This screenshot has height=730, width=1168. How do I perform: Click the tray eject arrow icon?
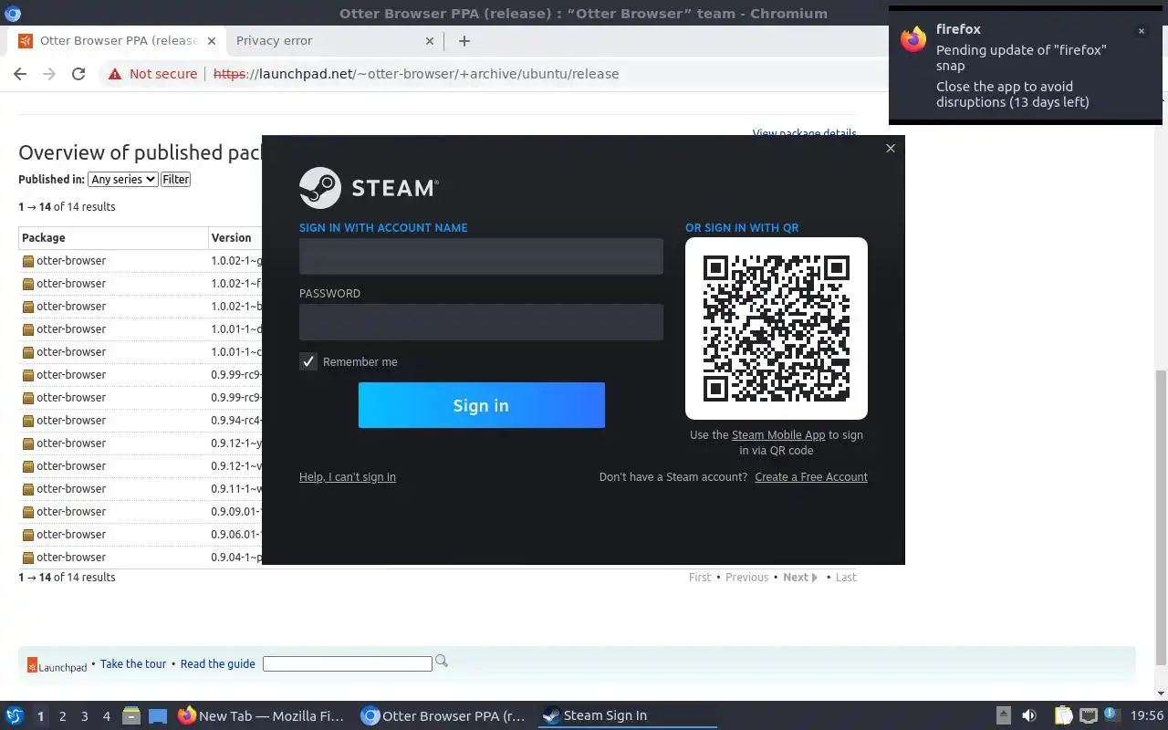pyautogui.click(x=1003, y=716)
